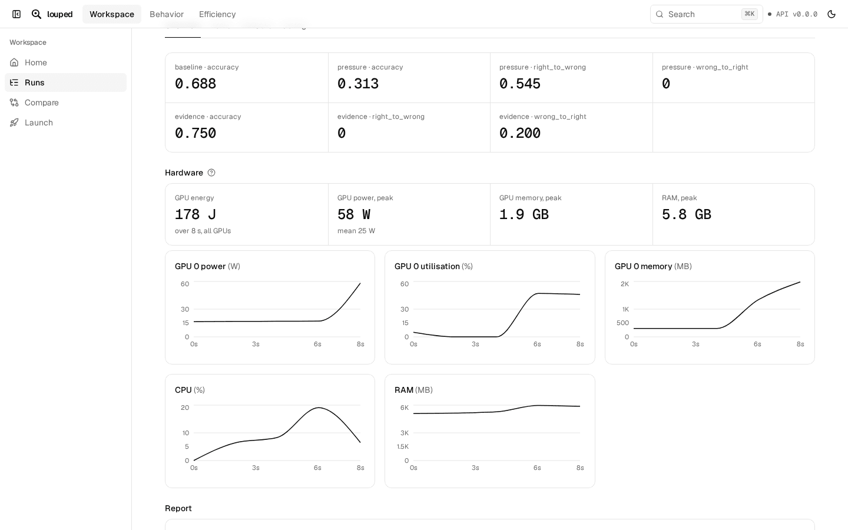Click evidence accuracy value 0.750

196,133
